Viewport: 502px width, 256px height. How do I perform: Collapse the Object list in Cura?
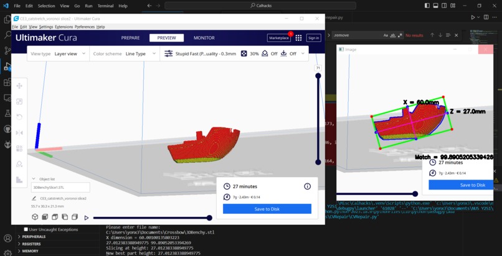(x=34, y=179)
